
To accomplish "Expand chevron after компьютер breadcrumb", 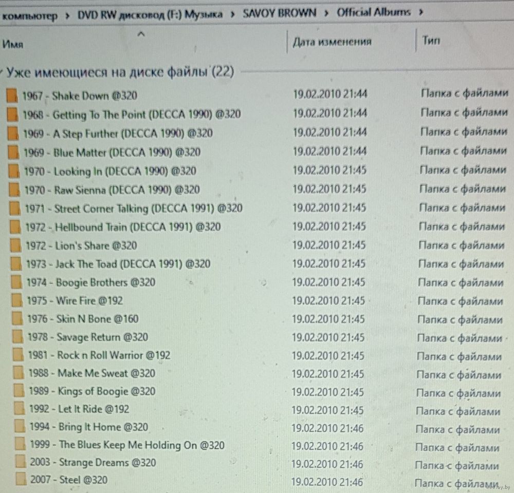I will [67, 16].
